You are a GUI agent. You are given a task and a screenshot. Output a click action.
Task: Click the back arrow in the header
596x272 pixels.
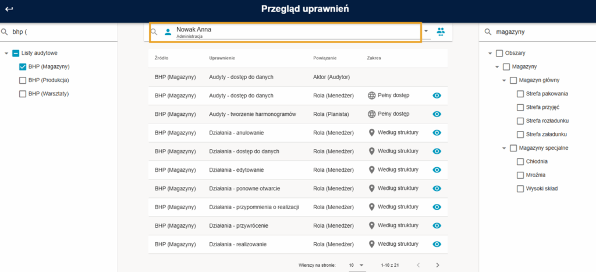pyautogui.click(x=9, y=9)
